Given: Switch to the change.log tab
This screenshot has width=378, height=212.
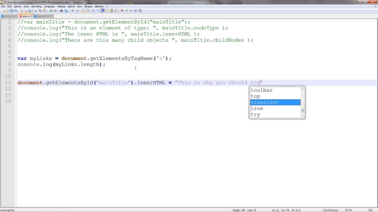Looking at the screenshot, I should click(x=9, y=16).
